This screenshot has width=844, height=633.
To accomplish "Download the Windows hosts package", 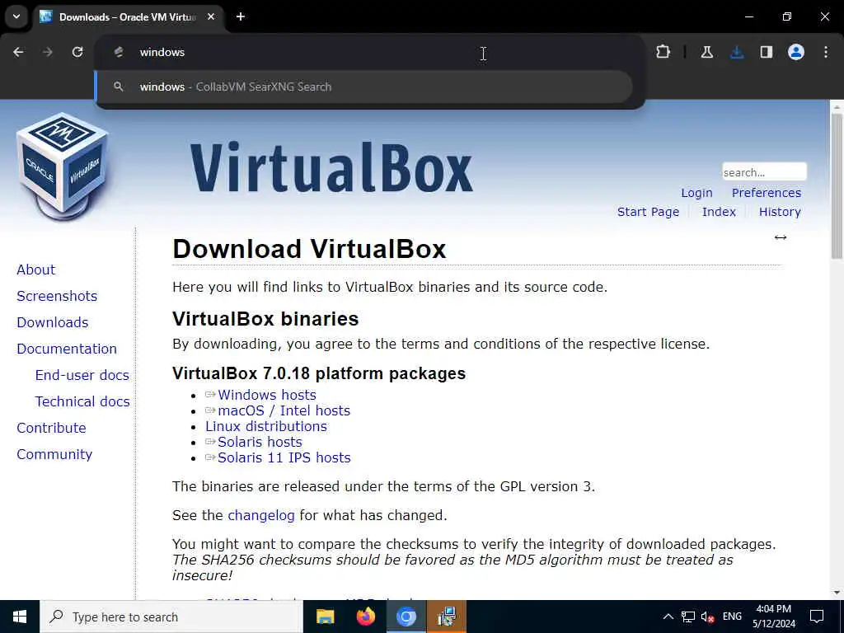I will pos(266,395).
